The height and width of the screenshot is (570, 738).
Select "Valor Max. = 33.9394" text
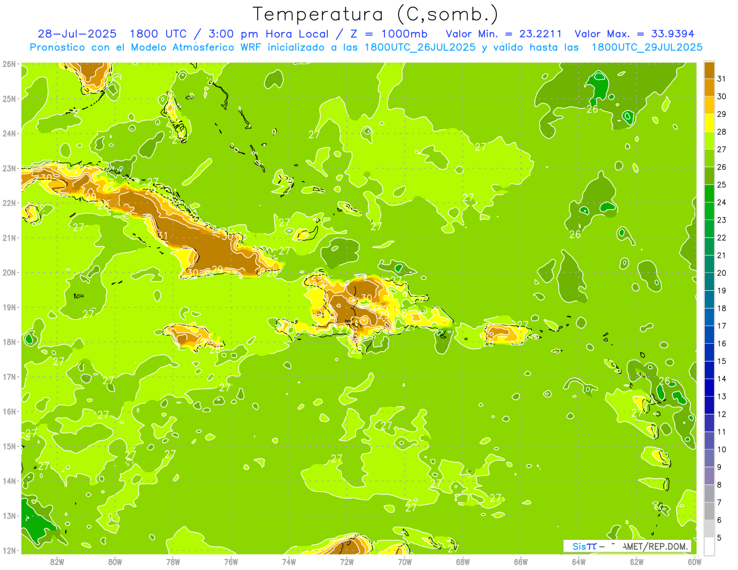coord(635,34)
